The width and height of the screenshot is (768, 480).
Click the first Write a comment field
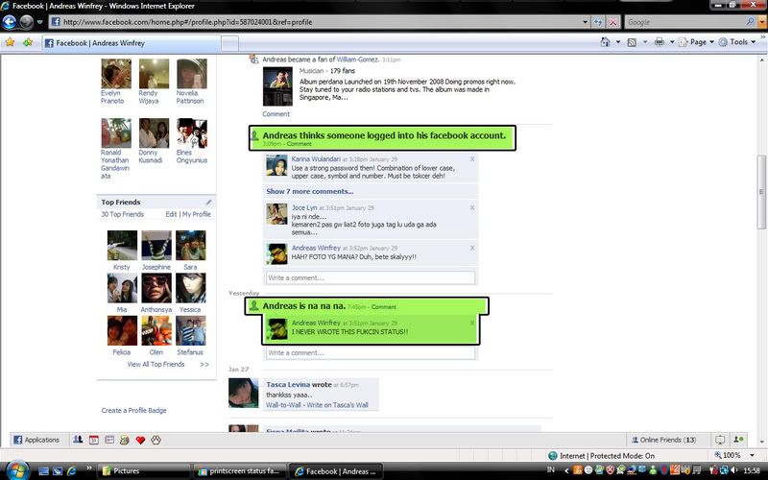coord(371,277)
